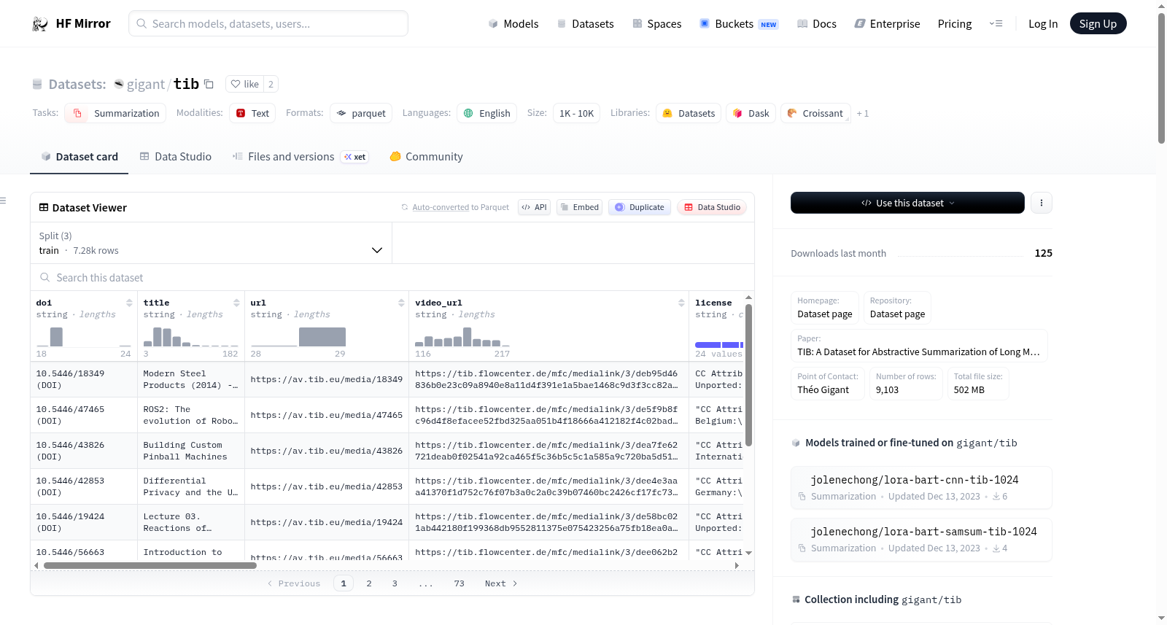
Task: Open Spaces in the top navigation
Action: coord(656,24)
